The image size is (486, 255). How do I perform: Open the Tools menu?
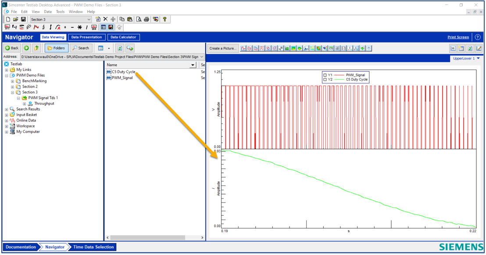pyautogui.click(x=60, y=12)
